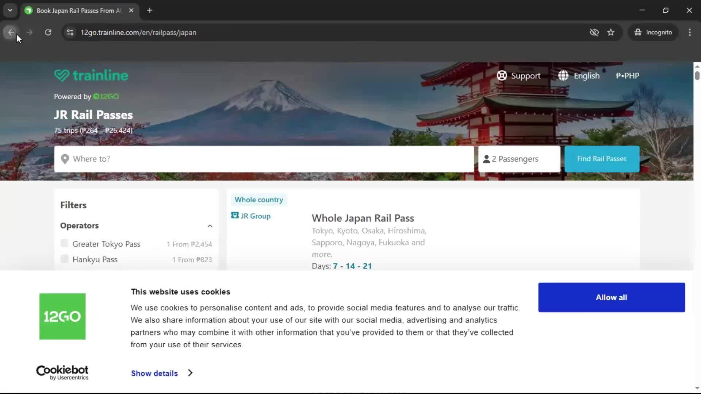The height and width of the screenshot is (394, 701).
Task: Click the trainline logo
Action: [91, 75]
